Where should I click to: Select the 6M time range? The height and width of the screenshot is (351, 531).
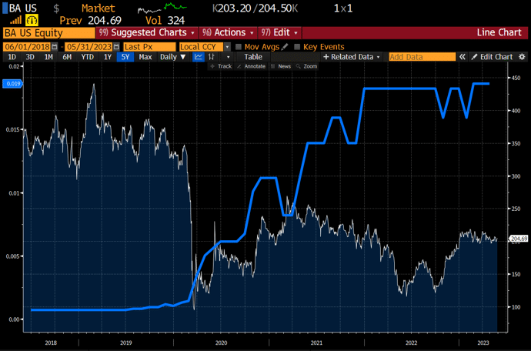67,57
